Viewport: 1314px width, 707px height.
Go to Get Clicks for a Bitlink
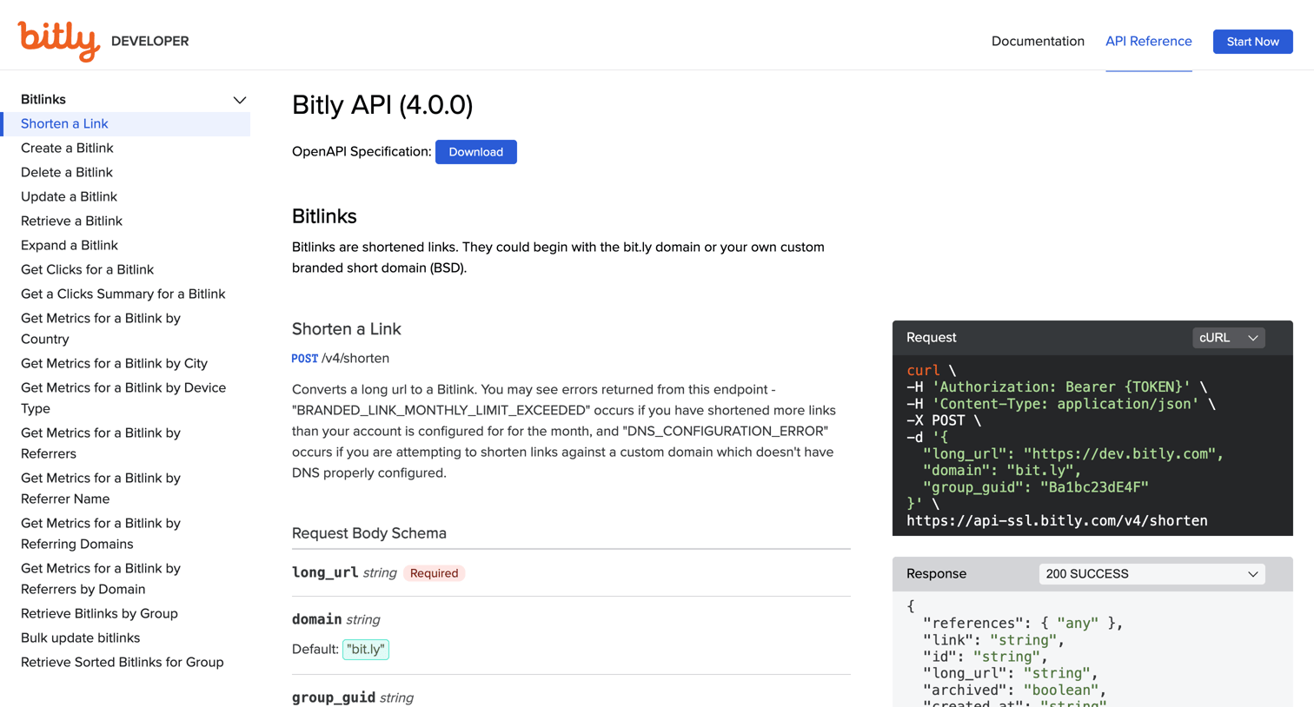tap(87, 270)
